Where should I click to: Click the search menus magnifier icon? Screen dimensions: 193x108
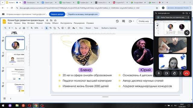[x=5, y=28]
